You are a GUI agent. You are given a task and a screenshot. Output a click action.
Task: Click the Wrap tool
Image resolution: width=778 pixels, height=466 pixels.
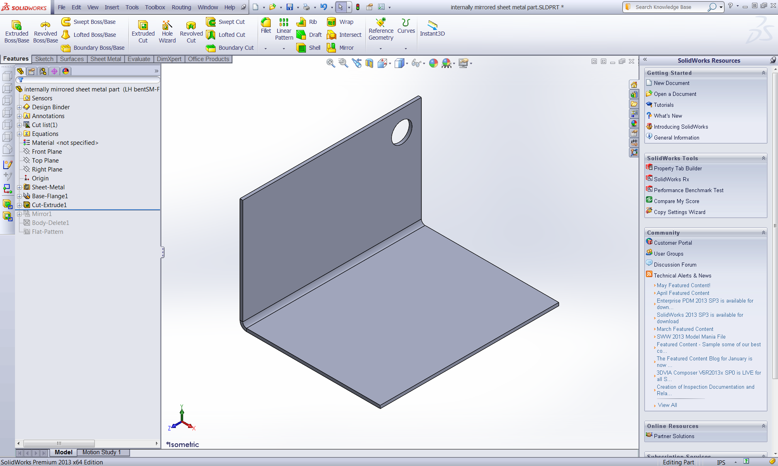click(340, 22)
